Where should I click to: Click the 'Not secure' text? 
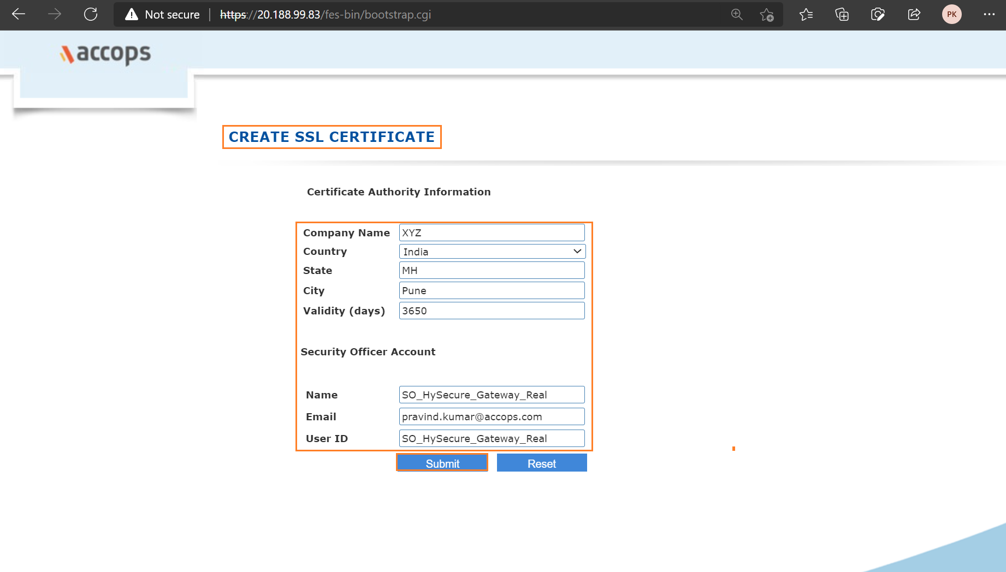pyautogui.click(x=172, y=15)
